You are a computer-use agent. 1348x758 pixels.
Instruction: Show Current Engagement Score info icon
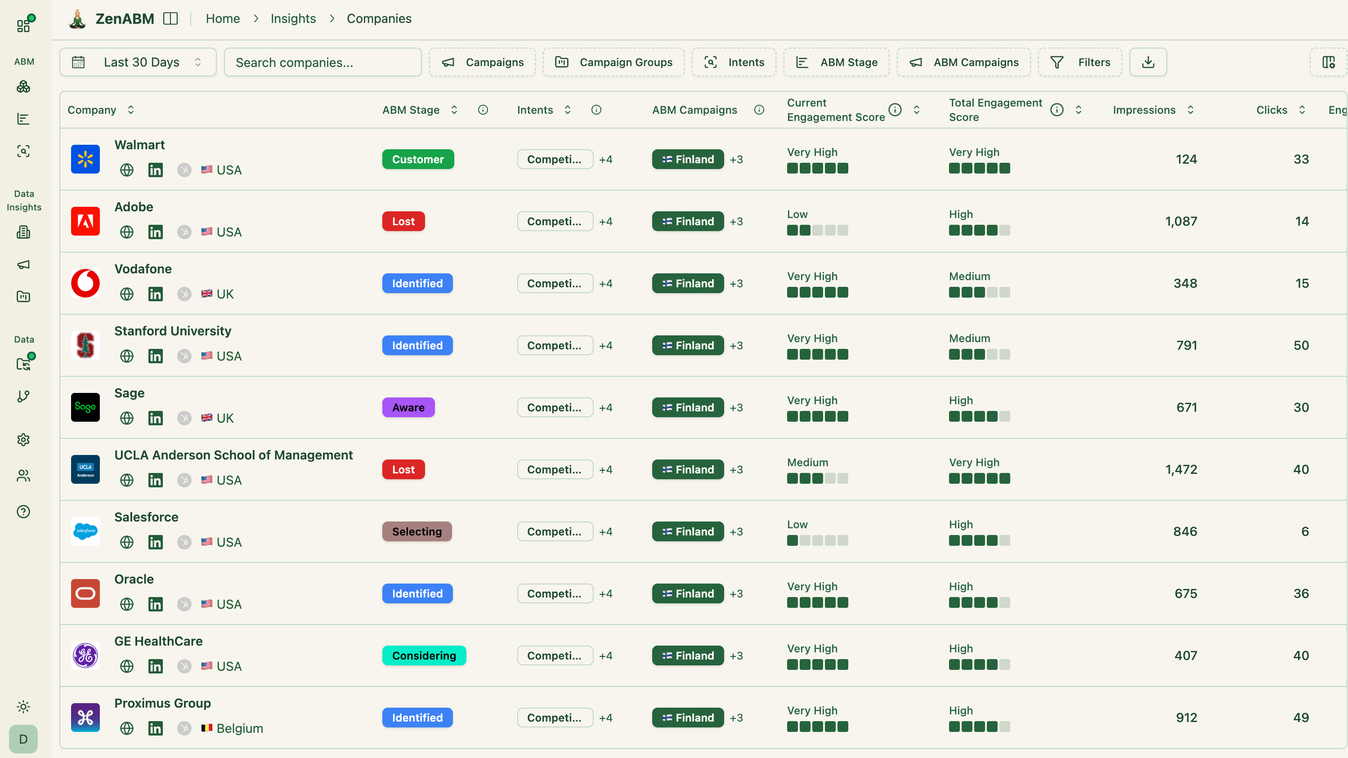896,109
